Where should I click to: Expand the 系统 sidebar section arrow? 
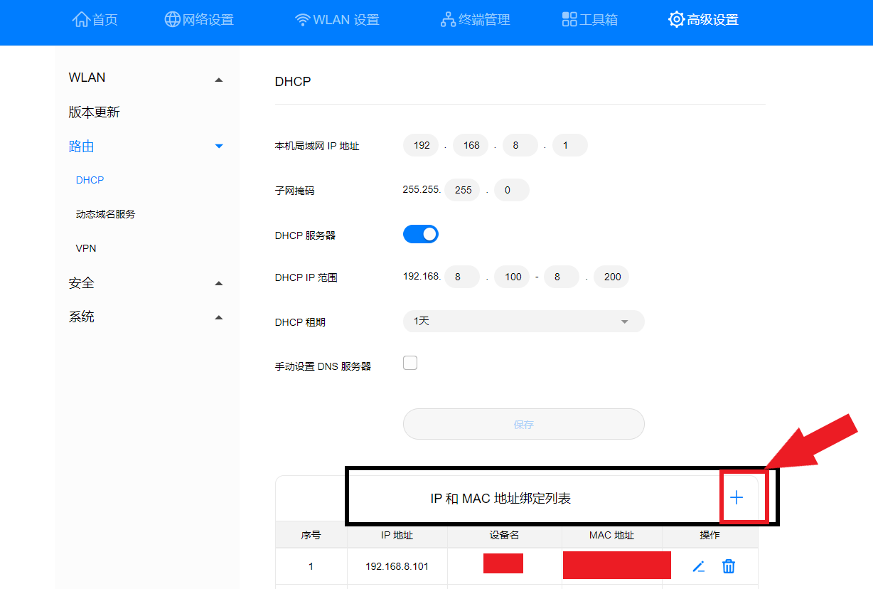(219, 317)
